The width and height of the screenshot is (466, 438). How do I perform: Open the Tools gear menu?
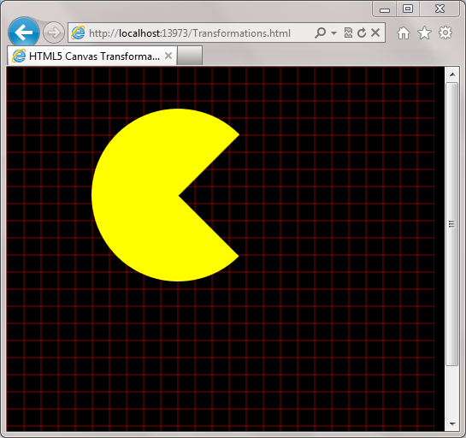tap(445, 33)
